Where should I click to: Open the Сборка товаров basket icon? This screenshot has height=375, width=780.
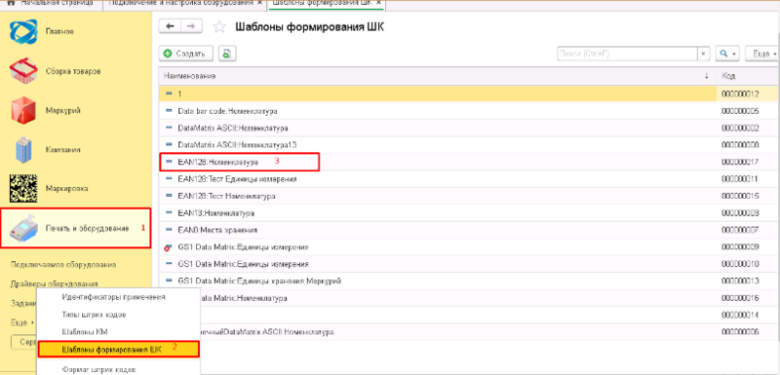[x=22, y=71]
